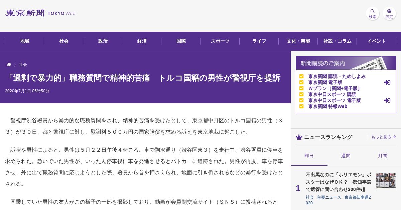
Task: Click the date 2020年7月1日 05時50分
Action: (x=27, y=91)
